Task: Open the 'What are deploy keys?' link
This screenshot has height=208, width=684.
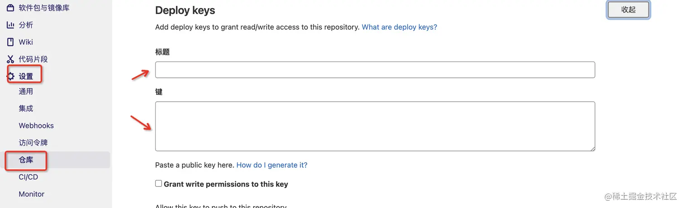Action: 399,27
